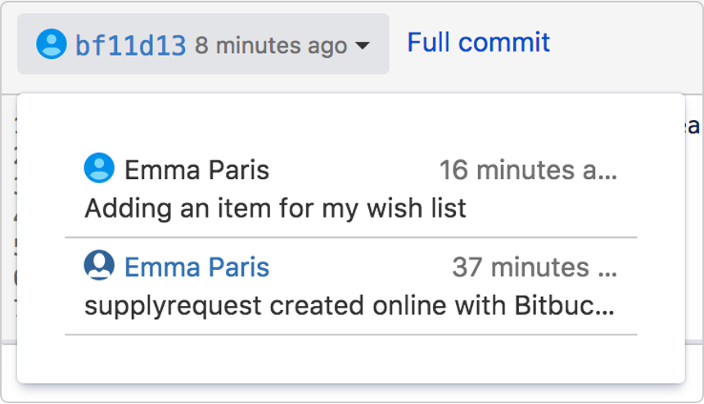
Task: Click the bf11d13 commit hash
Action: click(131, 45)
